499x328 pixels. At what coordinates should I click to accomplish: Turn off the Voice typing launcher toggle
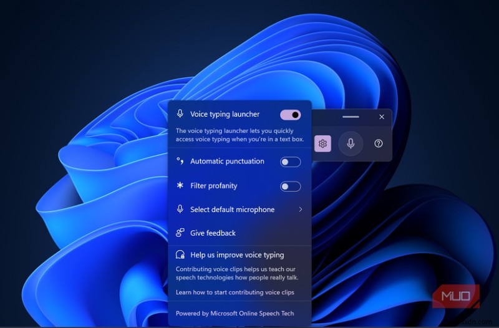pos(290,115)
